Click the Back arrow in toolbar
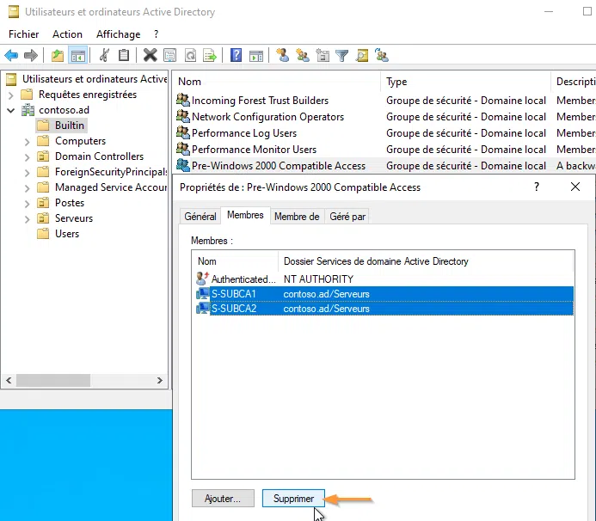This screenshot has height=521, width=596. point(11,56)
